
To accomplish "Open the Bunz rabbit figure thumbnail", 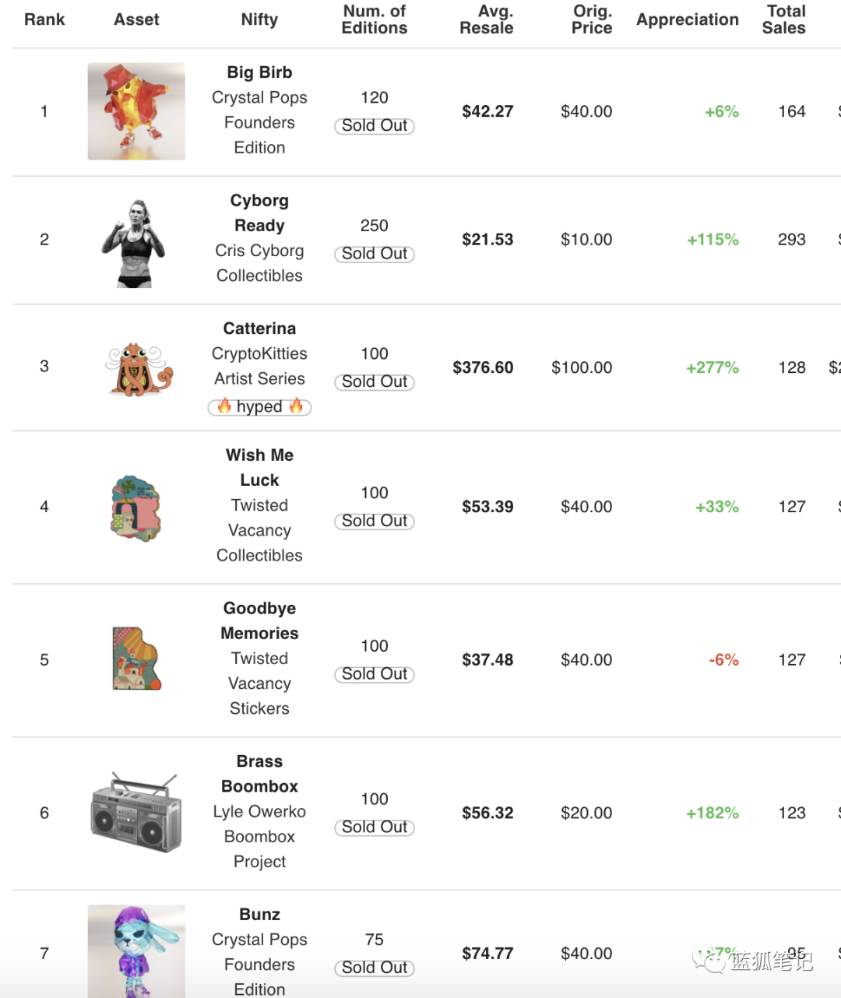I will tap(136, 951).
